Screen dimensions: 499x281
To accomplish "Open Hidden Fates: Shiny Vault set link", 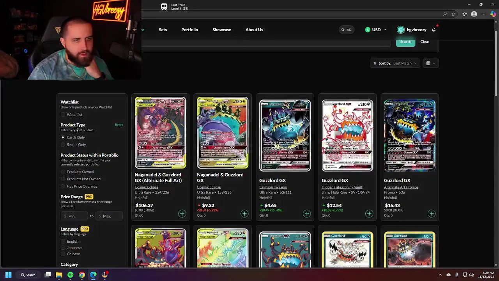I will pos(342,187).
